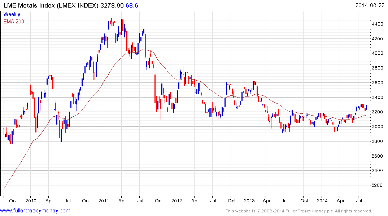
Task: Click the 4000 price axis label
Action: [378, 53]
